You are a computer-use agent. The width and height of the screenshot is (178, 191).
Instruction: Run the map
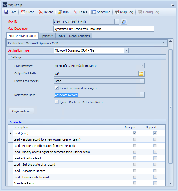click(x=63, y=12)
